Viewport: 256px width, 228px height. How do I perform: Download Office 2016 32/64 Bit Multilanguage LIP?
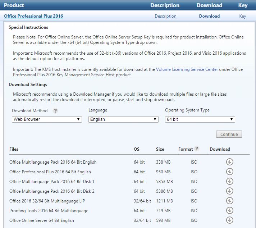click(229, 201)
